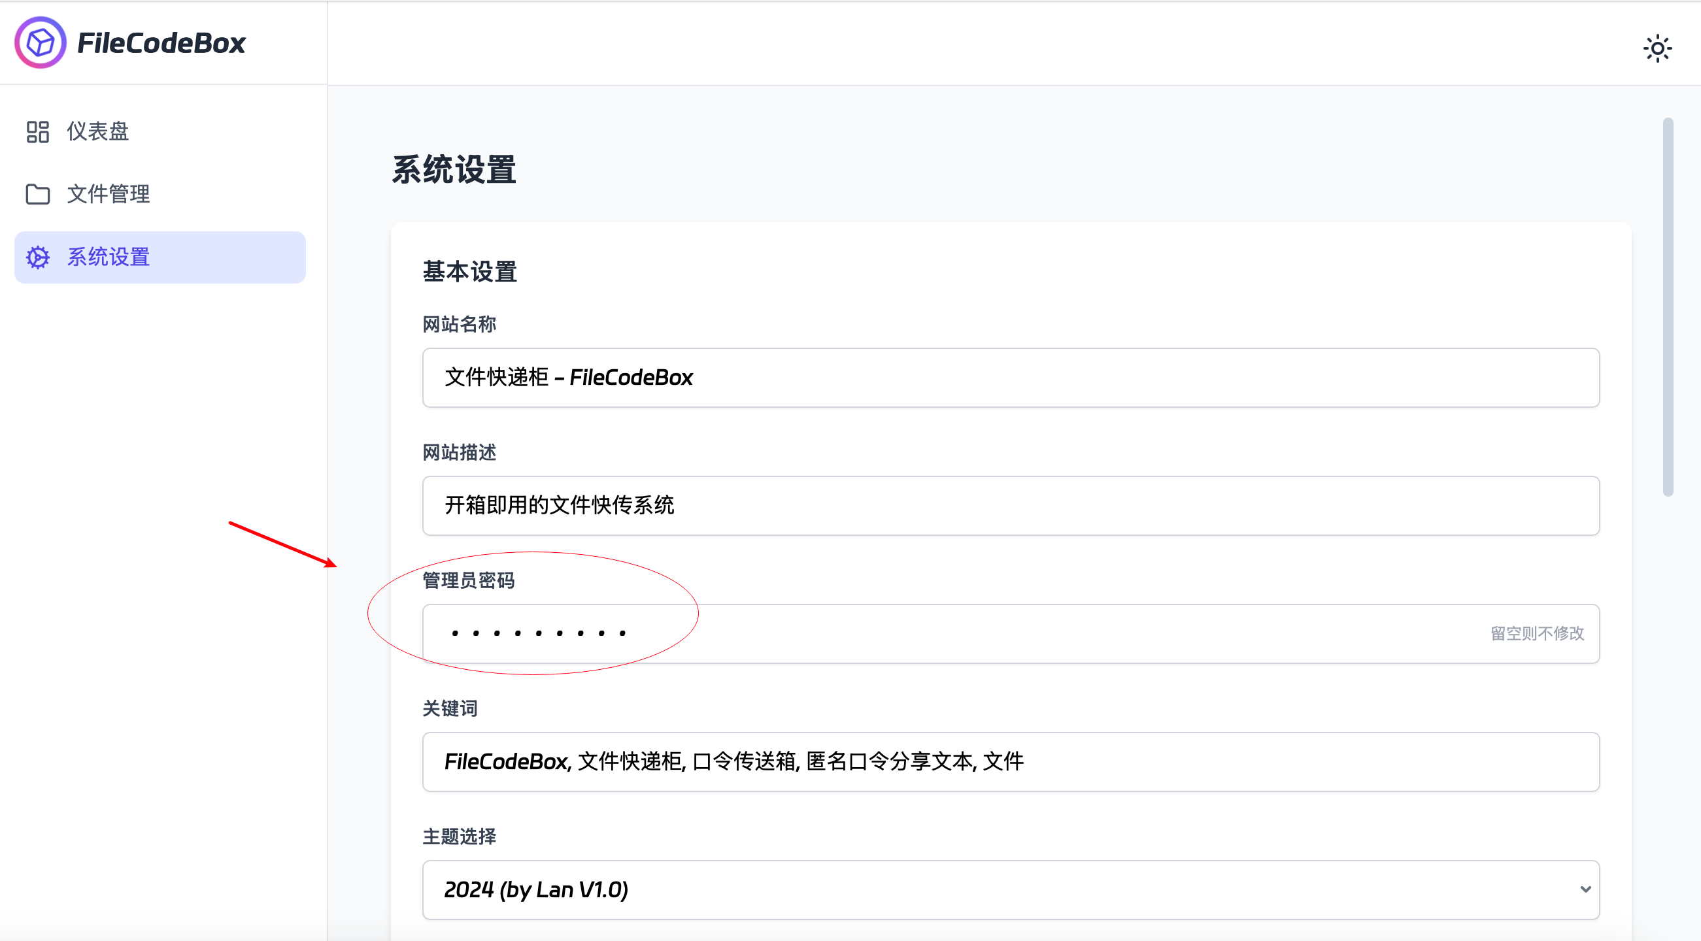Focus the 网站描述 input field
The image size is (1701, 941).
[1010, 506]
